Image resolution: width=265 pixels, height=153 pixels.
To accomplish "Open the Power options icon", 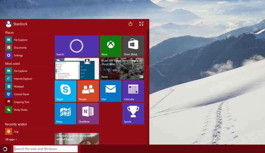I will coord(130,24).
